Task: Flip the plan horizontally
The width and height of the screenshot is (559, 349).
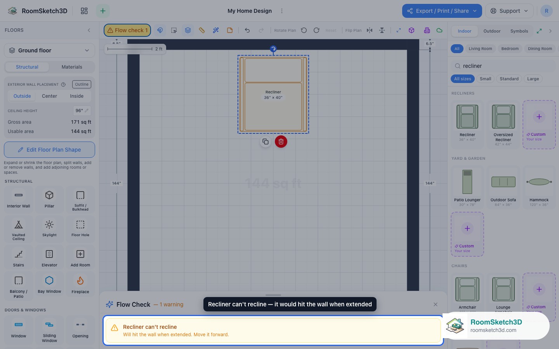Action: click(x=370, y=30)
